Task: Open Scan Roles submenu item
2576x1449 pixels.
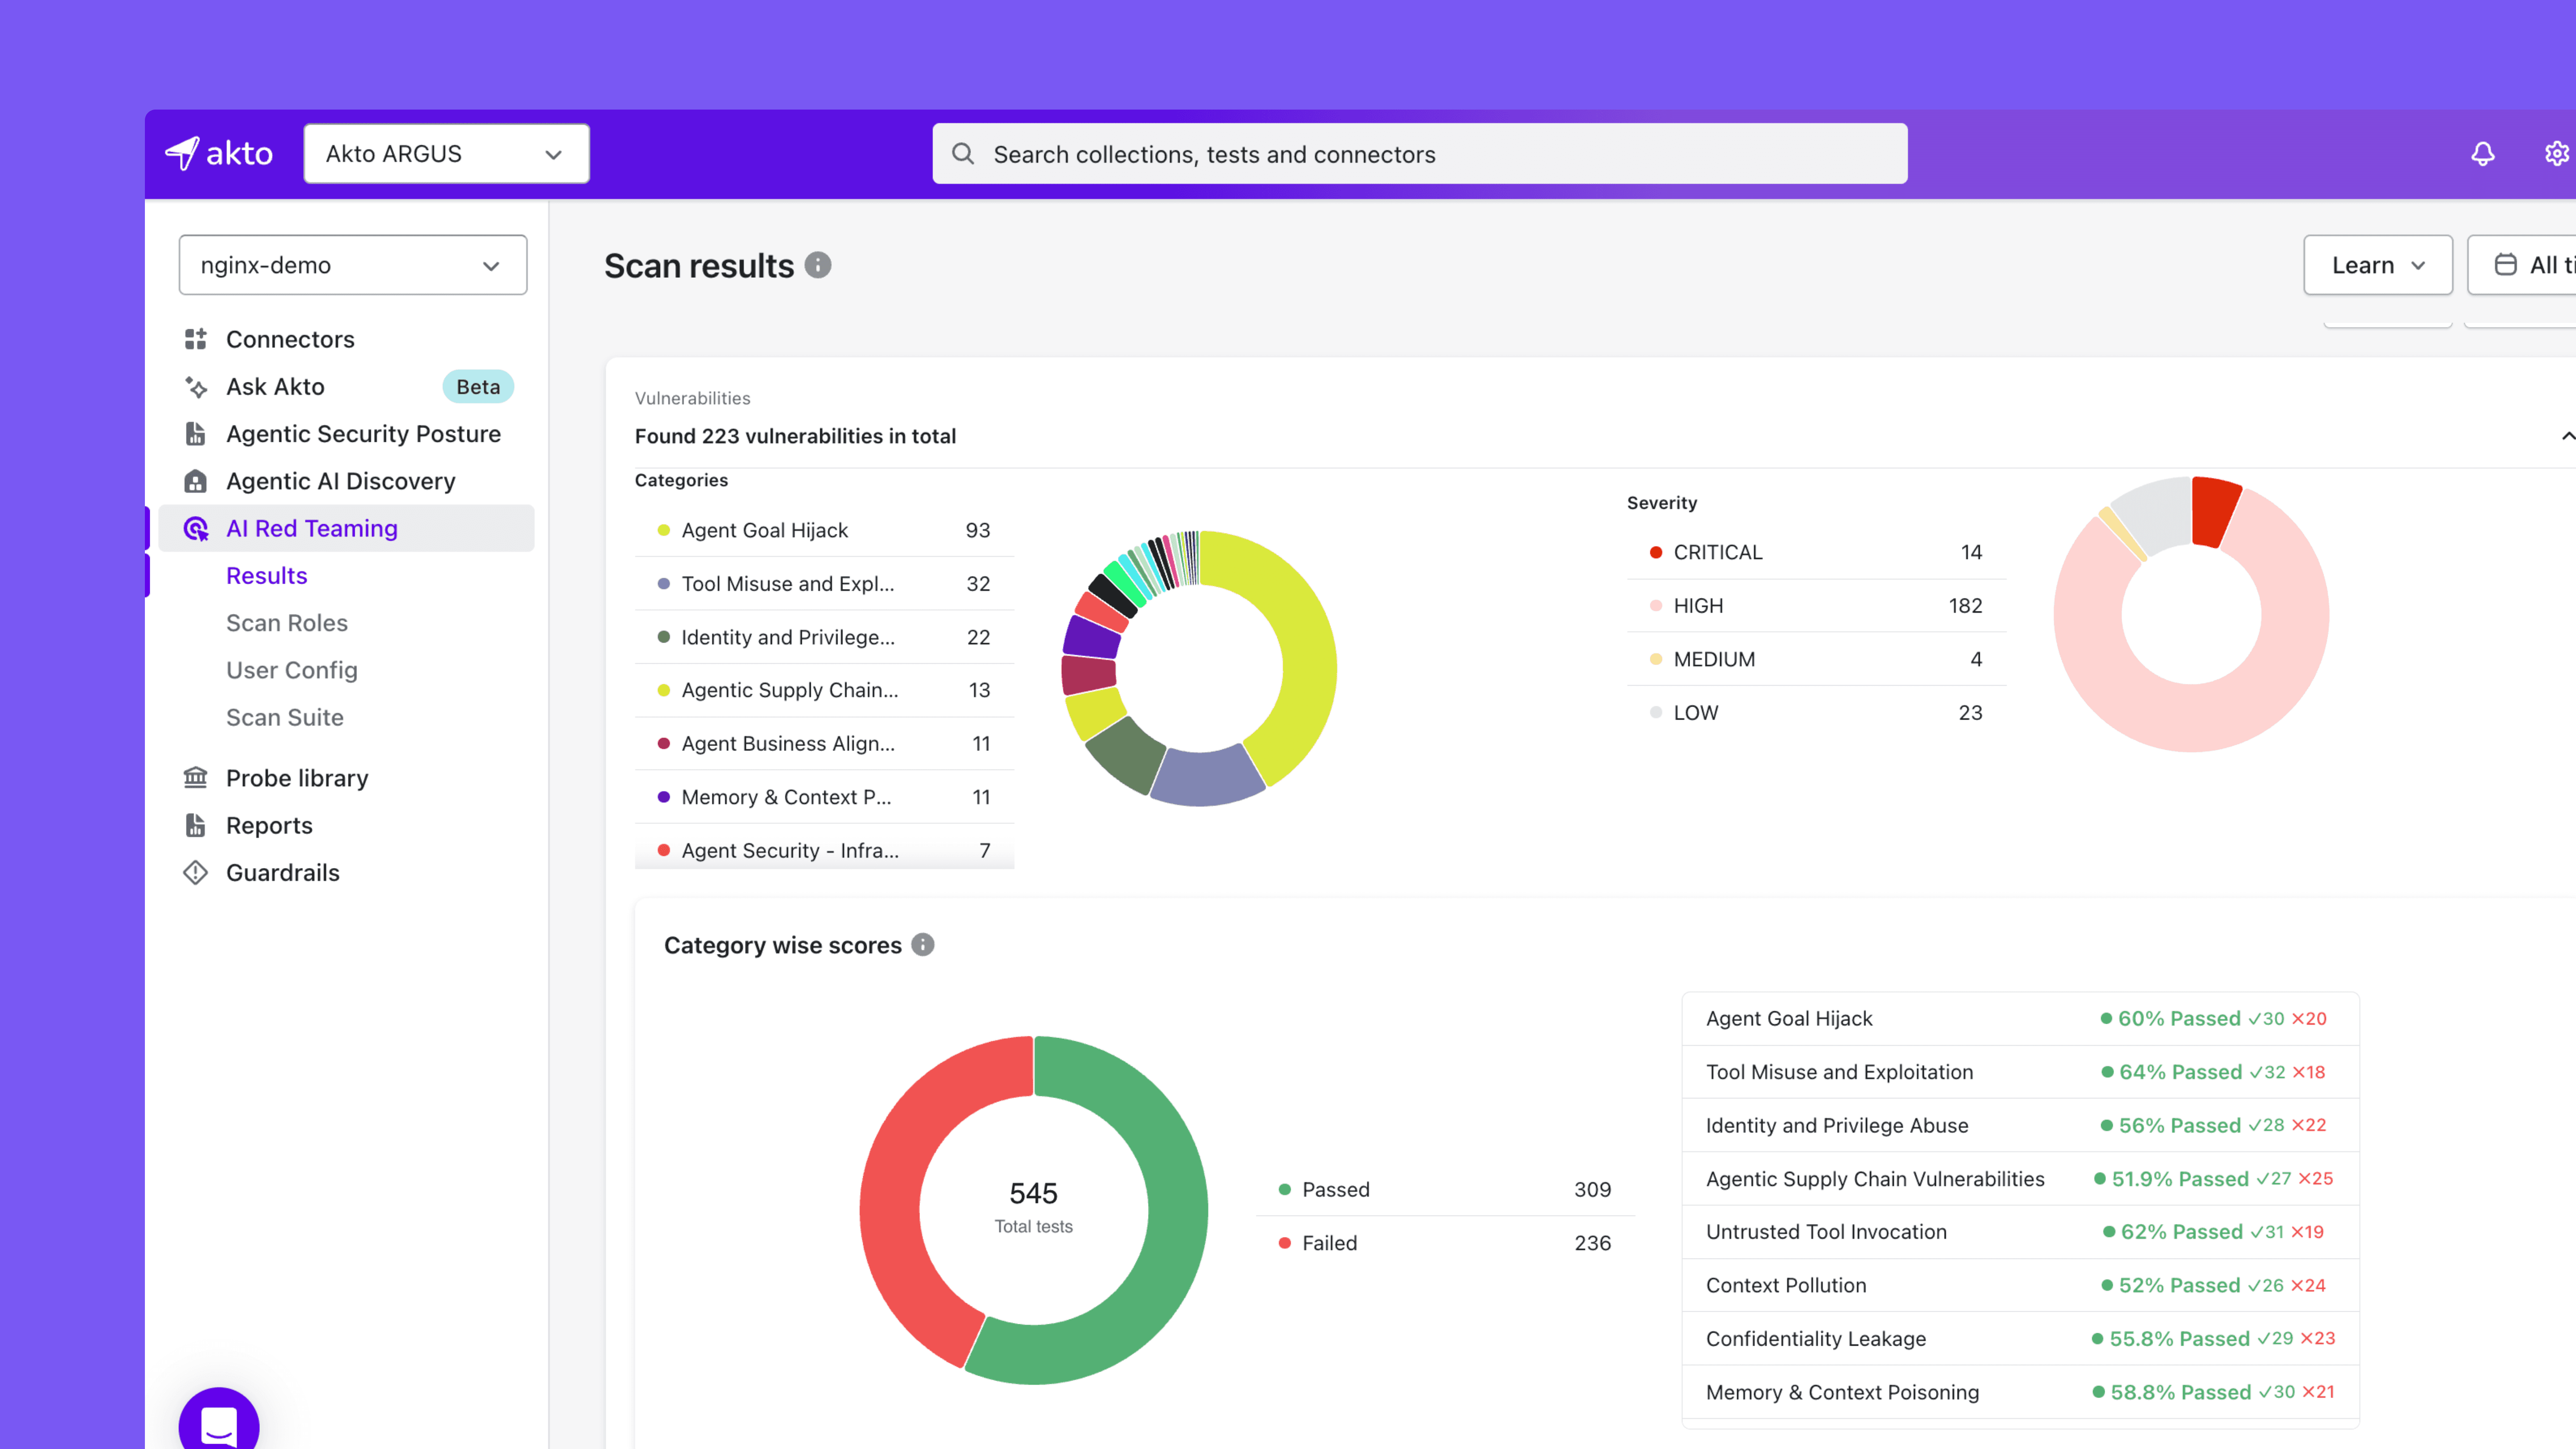Action: pos(287,622)
